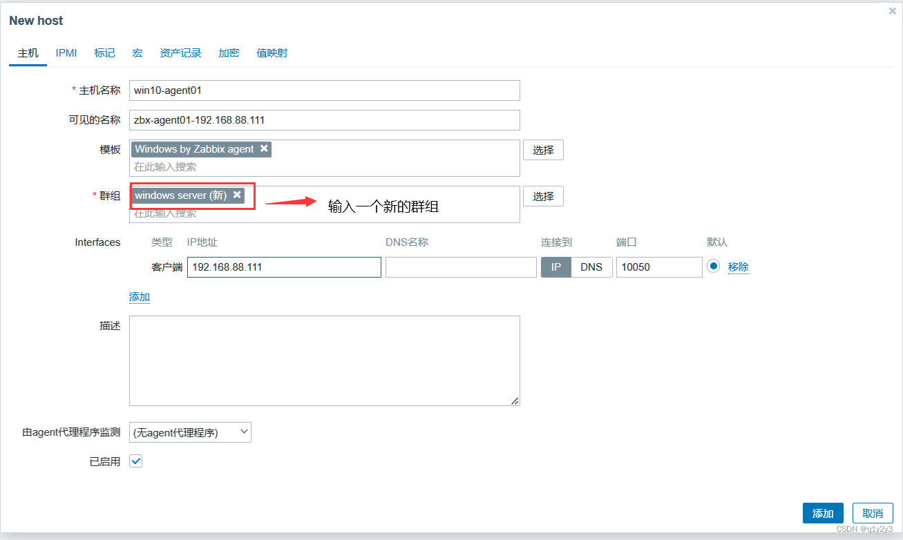This screenshot has width=903, height=540.
Task: Open template selector with the top 选择 button
Action: click(x=543, y=149)
